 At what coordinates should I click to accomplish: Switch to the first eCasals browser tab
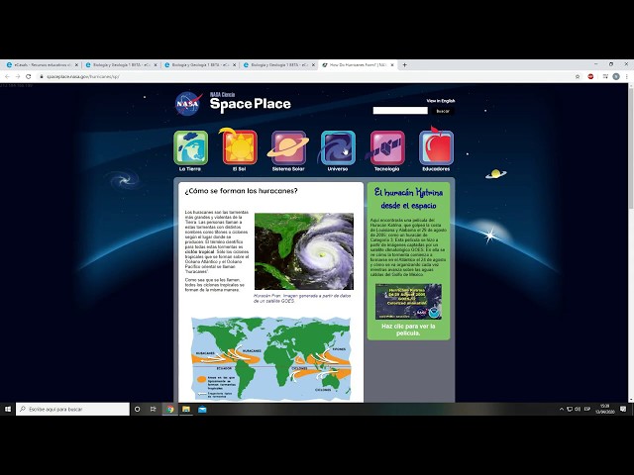point(41,64)
